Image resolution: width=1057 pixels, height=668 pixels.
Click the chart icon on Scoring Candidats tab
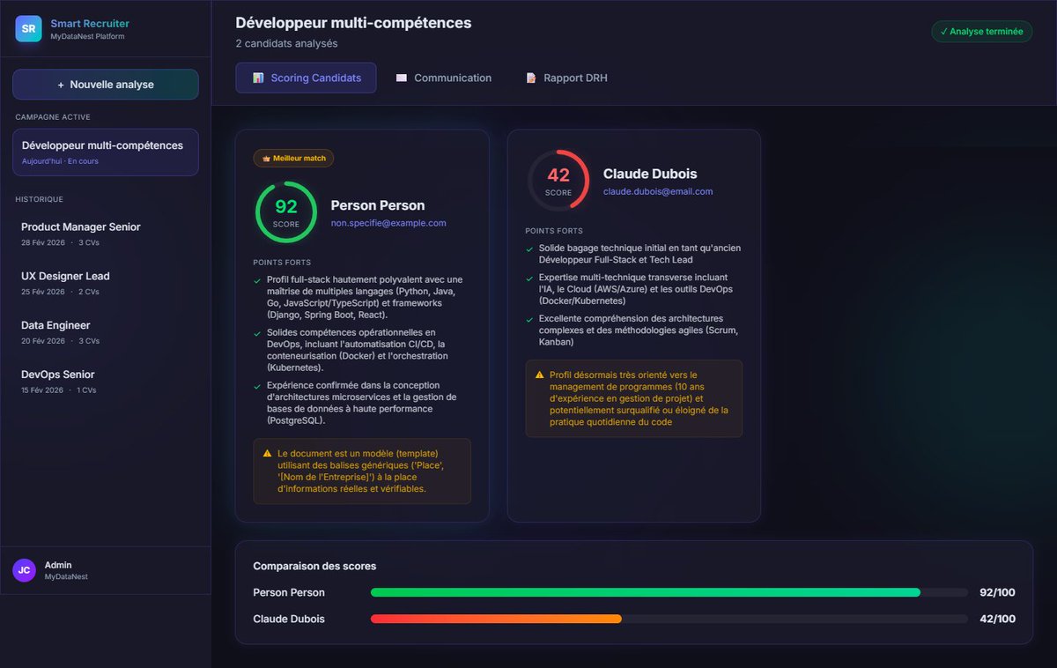[258, 78]
